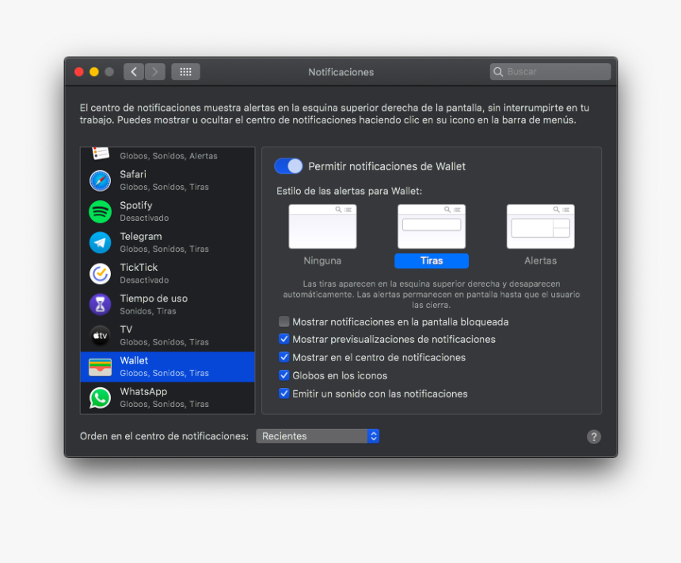
Task: Click inside the Buscar search field
Action: coord(550,71)
